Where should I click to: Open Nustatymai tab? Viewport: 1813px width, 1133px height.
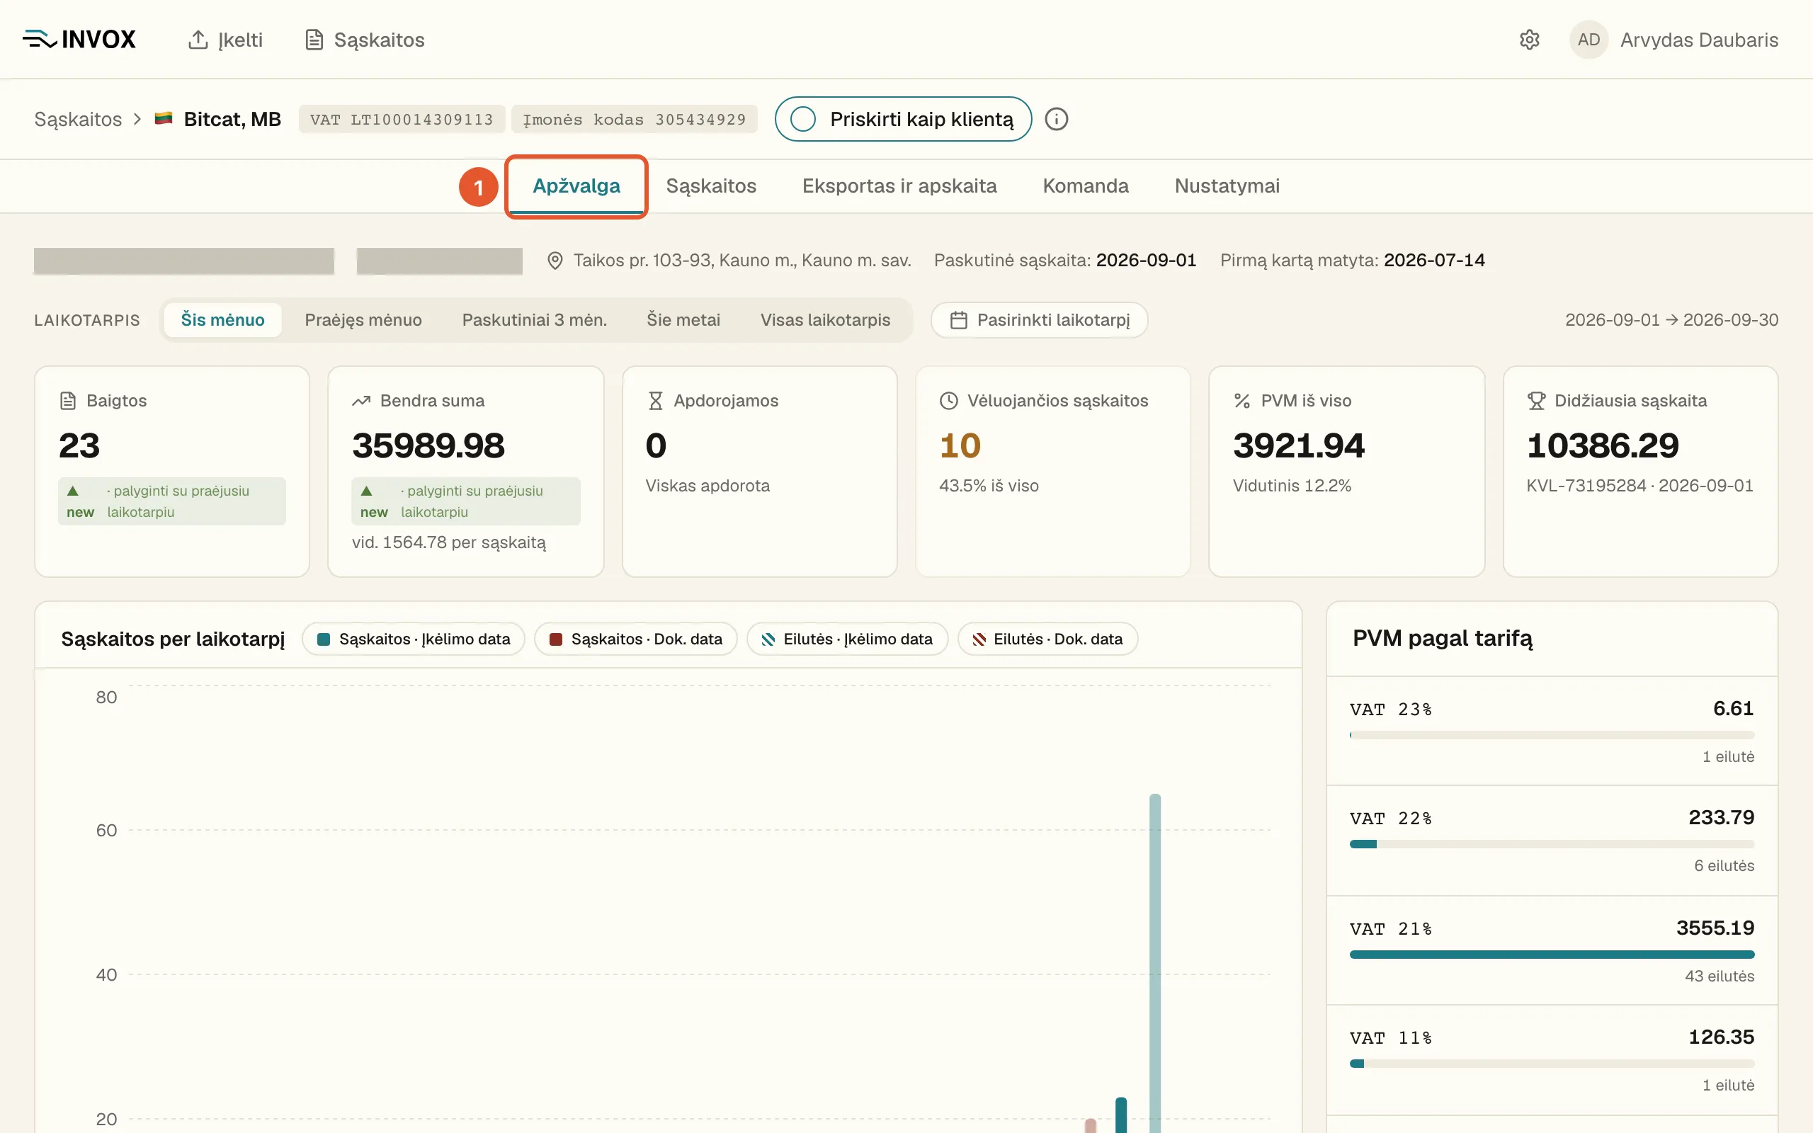1227,186
